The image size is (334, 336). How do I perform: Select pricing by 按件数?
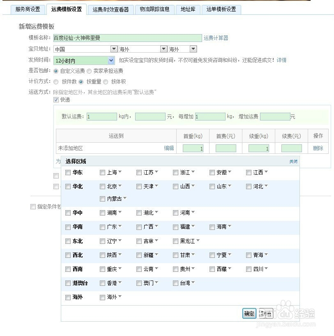pyautogui.click(x=56, y=81)
